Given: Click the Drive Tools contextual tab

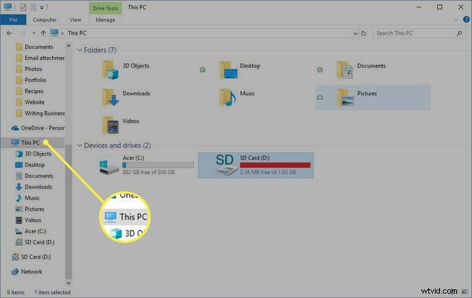Looking at the screenshot, I should (x=105, y=8).
